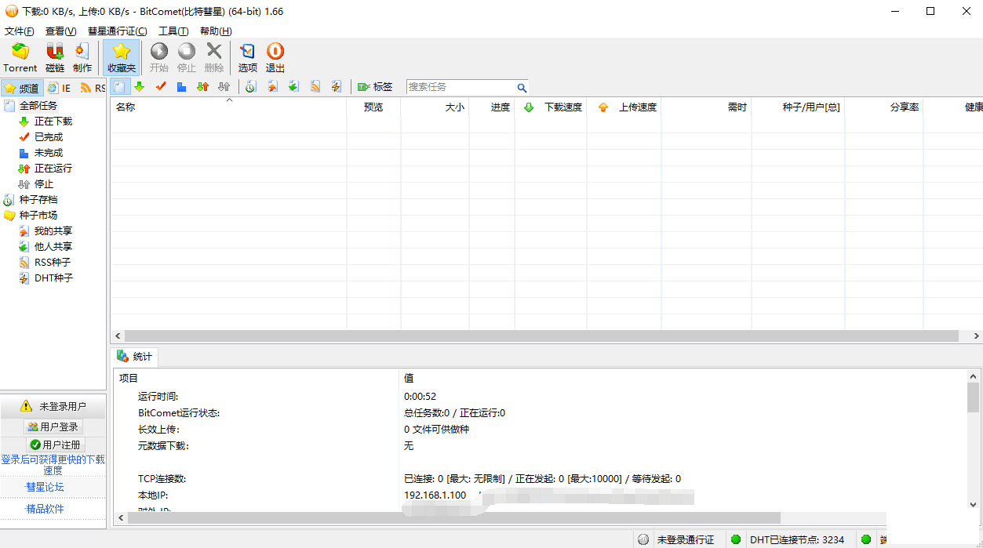Switch to the RSS sidebar tab
983x548 pixels.
92,89
